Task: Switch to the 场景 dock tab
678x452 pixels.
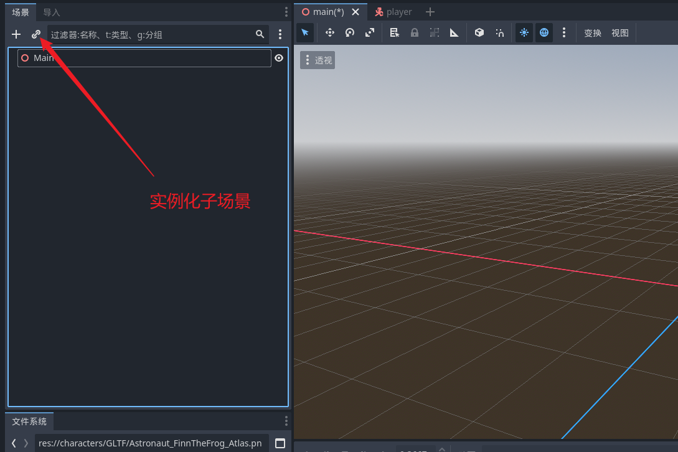Action: 21,12
